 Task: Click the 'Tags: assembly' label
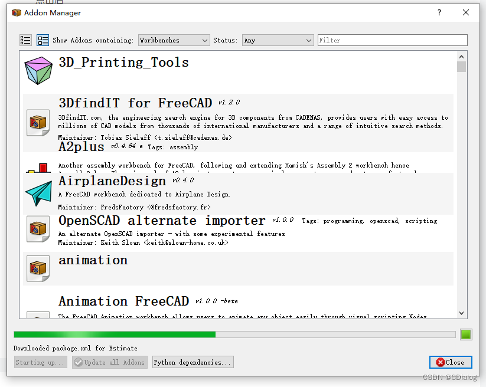pos(172,147)
